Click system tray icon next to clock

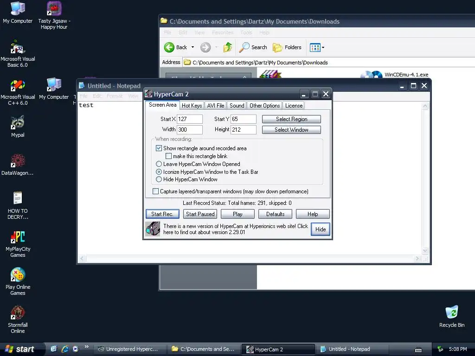440,349
